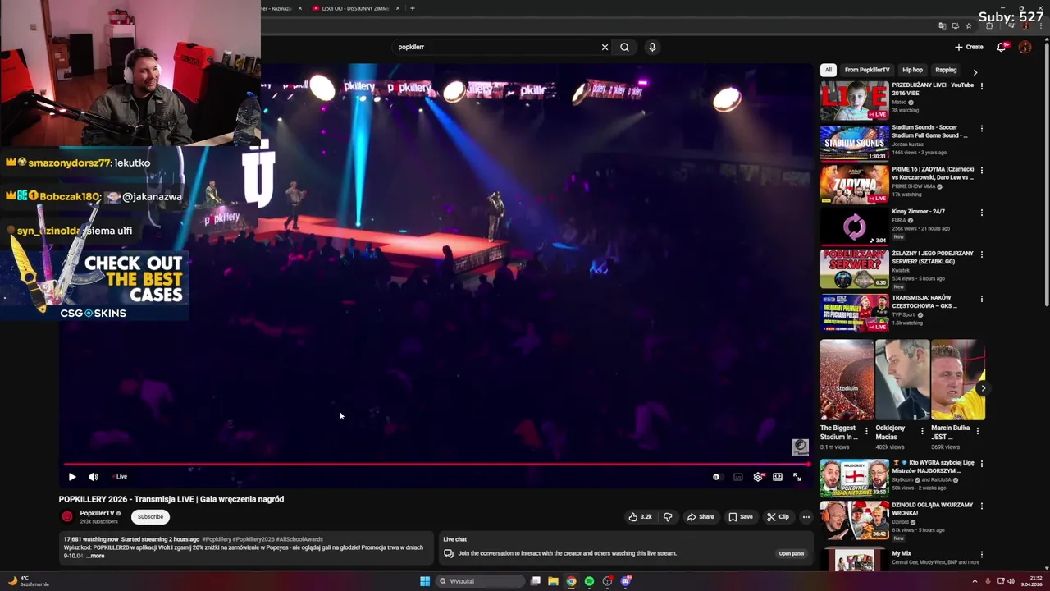
Task: Start voice search with the microphone
Action: tap(652, 47)
